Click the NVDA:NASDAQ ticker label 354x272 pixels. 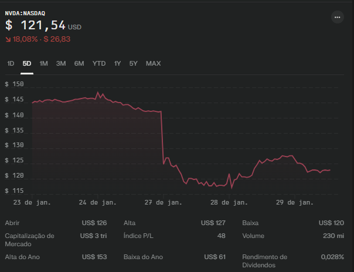pyautogui.click(x=25, y=13)
